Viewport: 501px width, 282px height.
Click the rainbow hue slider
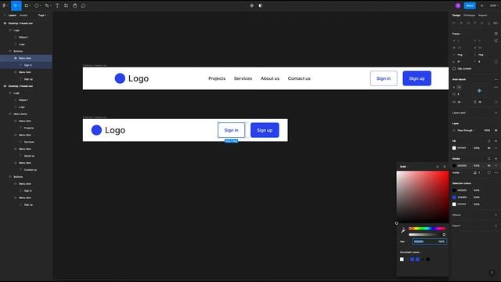(427, 229)
